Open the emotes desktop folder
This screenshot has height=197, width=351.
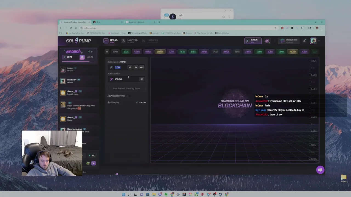(x=344, y=178)
